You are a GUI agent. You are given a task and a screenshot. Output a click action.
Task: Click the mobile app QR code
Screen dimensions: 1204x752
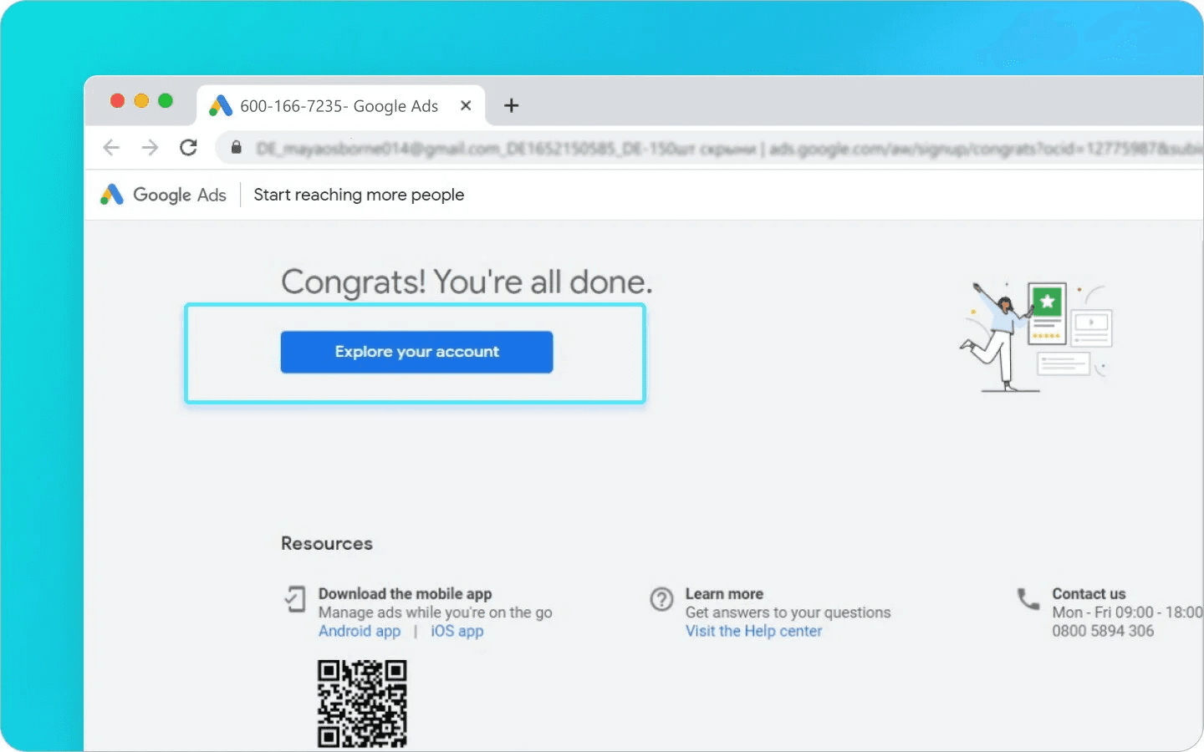click(x=362, y=704)
